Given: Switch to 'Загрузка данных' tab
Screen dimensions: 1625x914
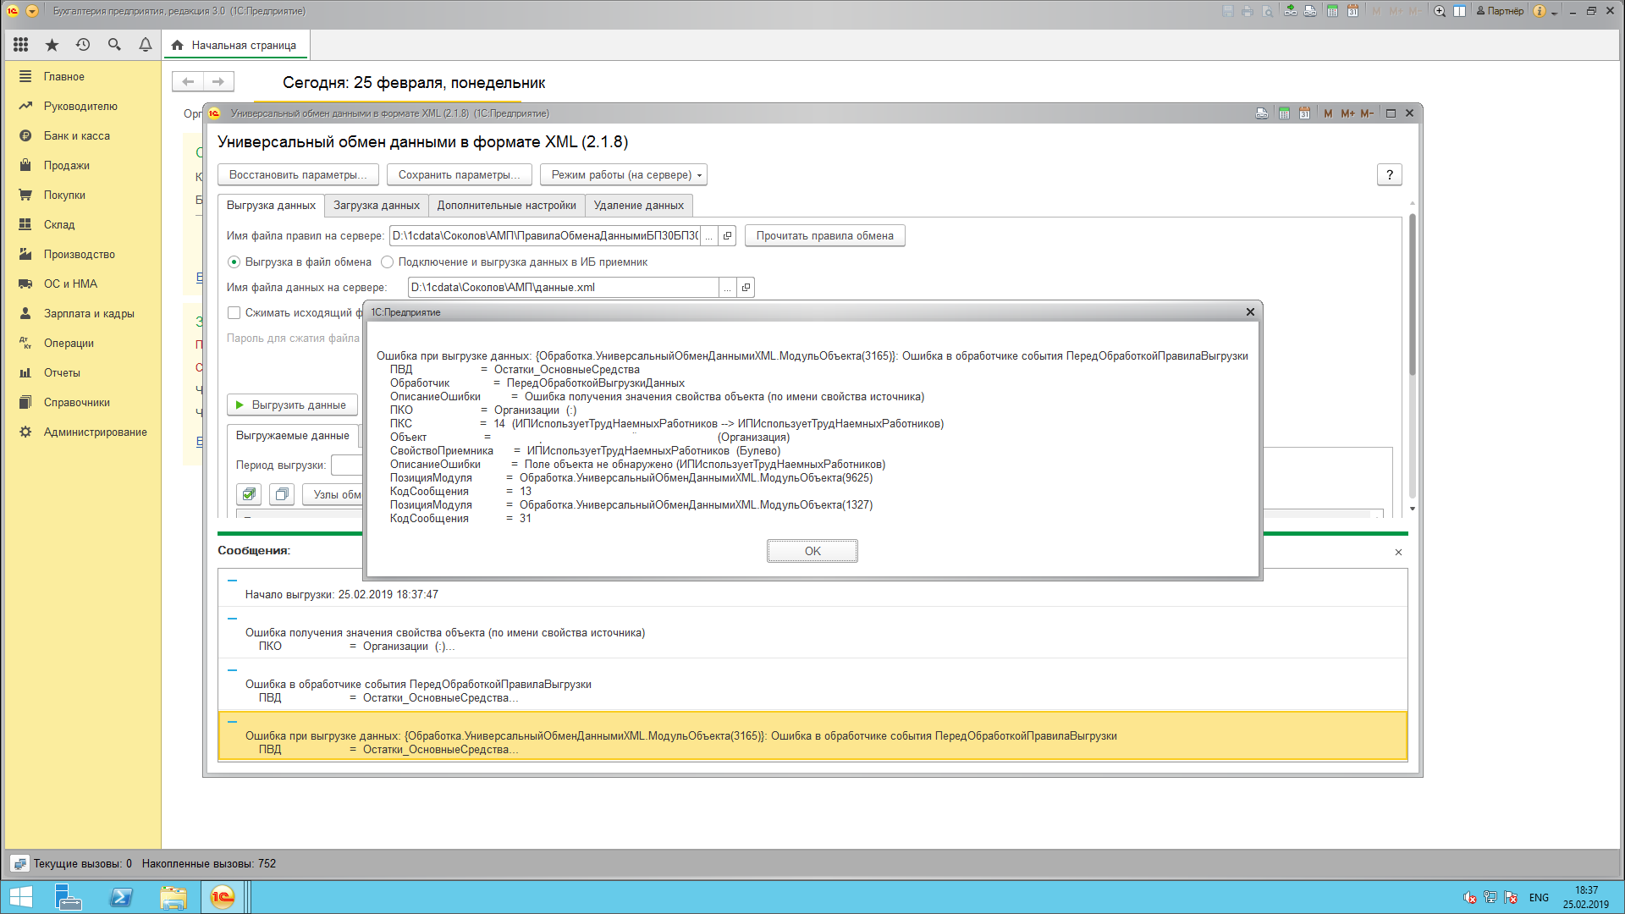Looking at the screenshot, I should [376, 206].
